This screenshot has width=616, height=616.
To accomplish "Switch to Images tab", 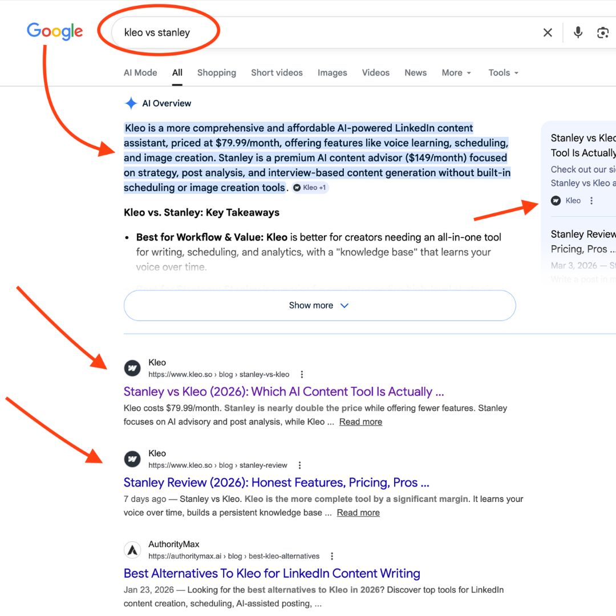I will click(x=333, y=72).
